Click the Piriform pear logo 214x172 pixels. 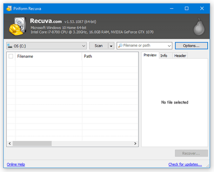click(x=199, y=27)
